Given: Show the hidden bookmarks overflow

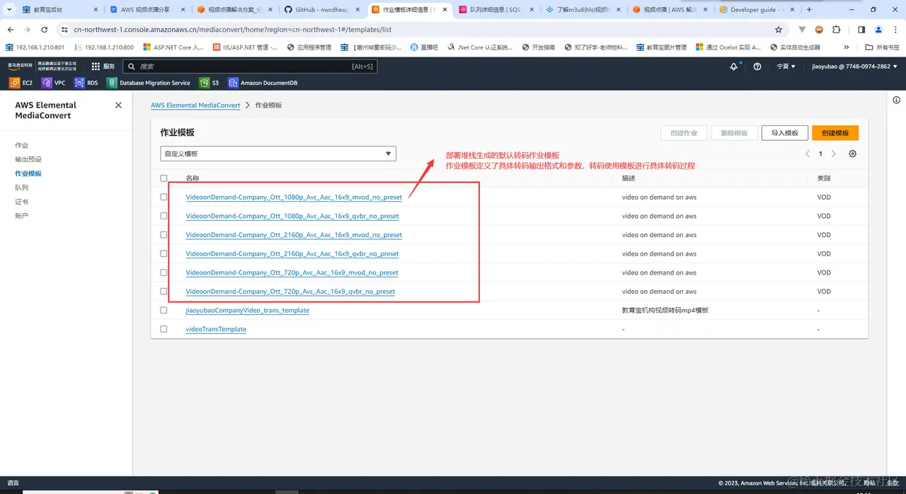Looking at the screenshot, I should [847, 47].
